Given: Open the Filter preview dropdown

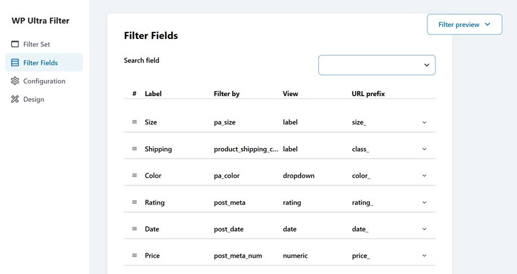Looking at the screenshot, I should tap(464, 25).
